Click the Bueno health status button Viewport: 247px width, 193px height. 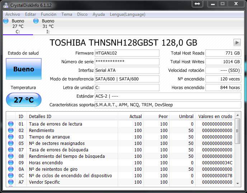pyautogui.click(x=24, y=69)
